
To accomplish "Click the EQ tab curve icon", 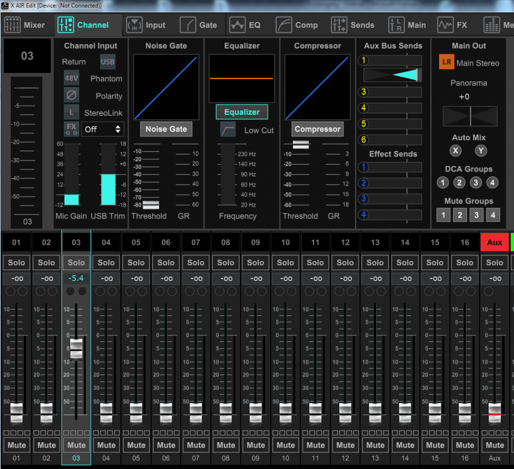I will [237, 25].
